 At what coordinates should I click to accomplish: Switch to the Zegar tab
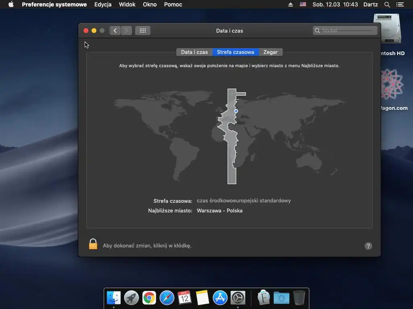pyautogui.click(x=271, y=52)
